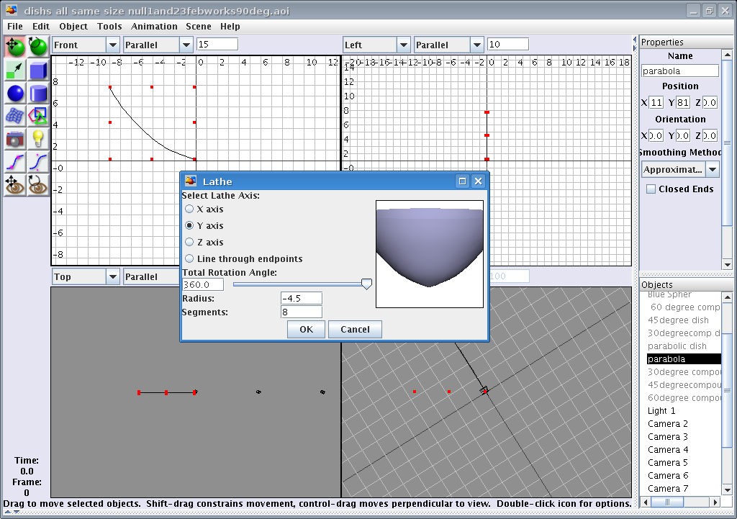Image resolution: width=737 pixels, height=519 pixels.
Task: Select the interpolating curve tool
Action: [x=15, y=162]
